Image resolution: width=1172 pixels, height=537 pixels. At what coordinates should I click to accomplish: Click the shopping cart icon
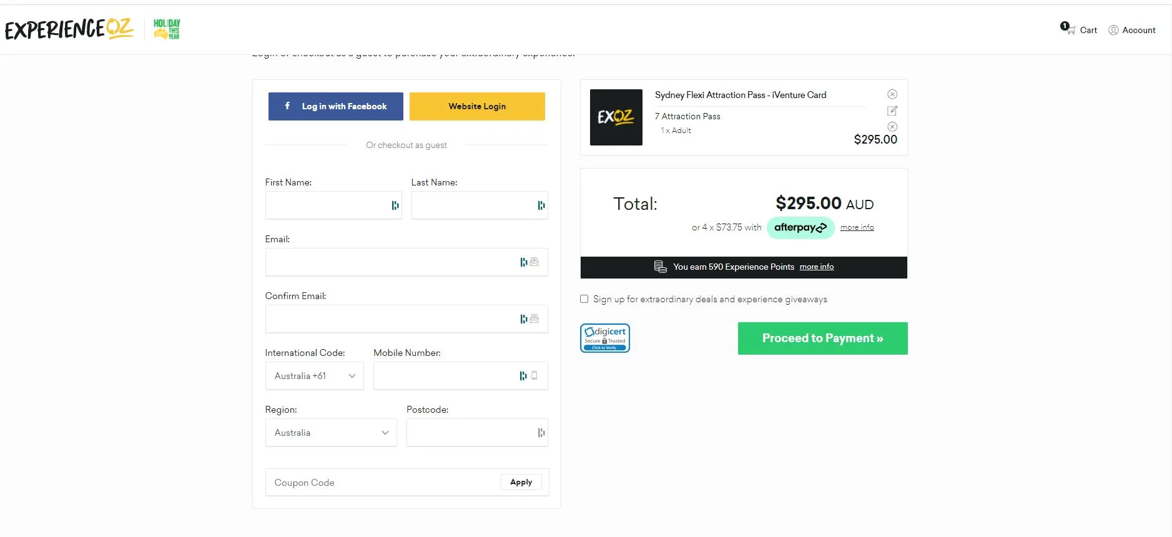[1070, 29]
